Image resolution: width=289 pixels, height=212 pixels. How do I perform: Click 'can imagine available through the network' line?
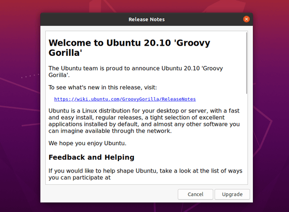[x=110, y=131]
